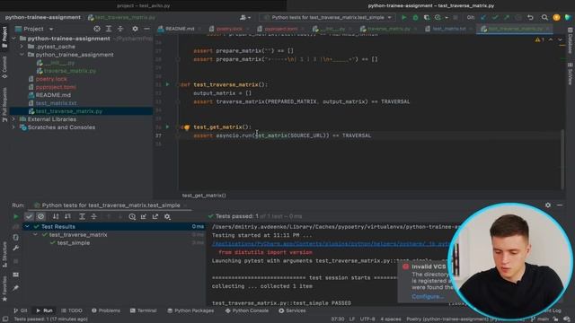Run the selected test configuration

[x=403, y=17]
